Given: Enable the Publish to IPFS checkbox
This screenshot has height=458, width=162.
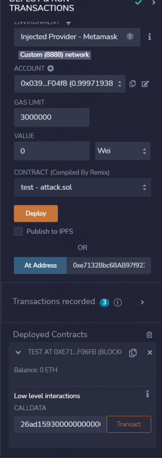Looking at the screenshot, I should click(x=18, y=232).
